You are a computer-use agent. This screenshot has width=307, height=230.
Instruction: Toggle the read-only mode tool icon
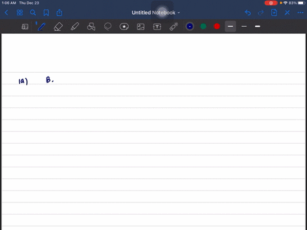[x=25, y=27]
